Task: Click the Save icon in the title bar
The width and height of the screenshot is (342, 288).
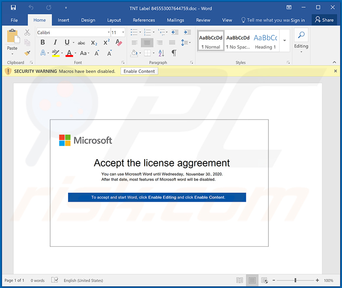Action: tap(13, 8)
